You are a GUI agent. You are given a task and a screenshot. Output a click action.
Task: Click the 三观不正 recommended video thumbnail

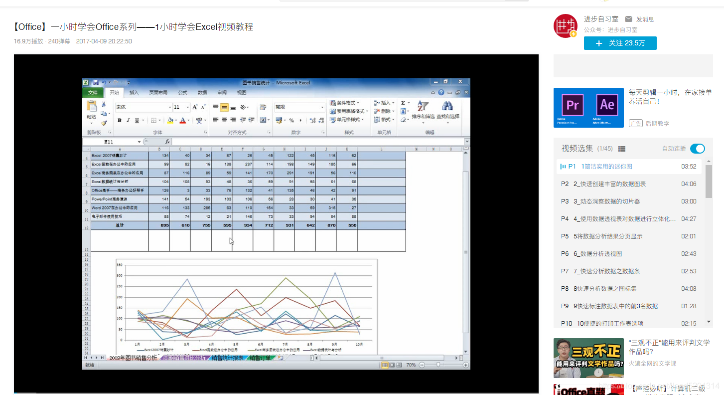click(588, 358)
